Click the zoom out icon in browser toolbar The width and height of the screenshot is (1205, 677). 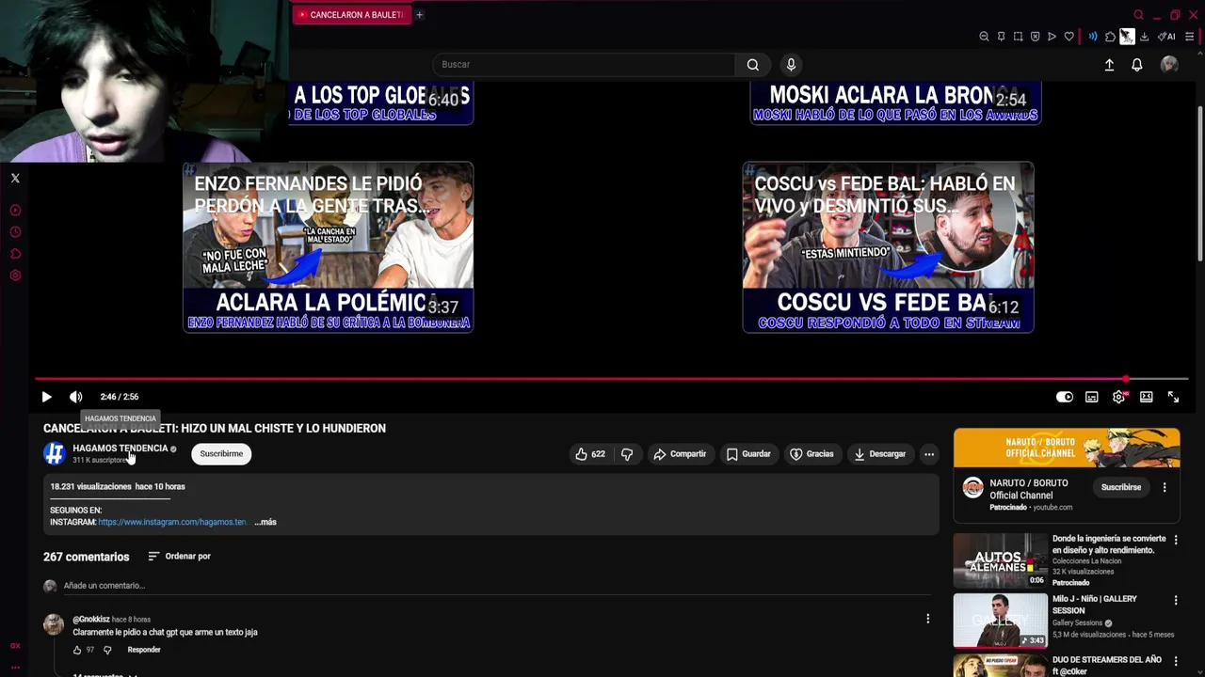tap(984, 37)
